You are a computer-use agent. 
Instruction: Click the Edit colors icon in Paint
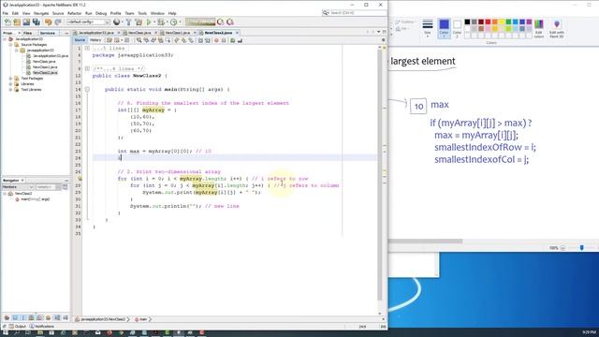coord(539,28)
